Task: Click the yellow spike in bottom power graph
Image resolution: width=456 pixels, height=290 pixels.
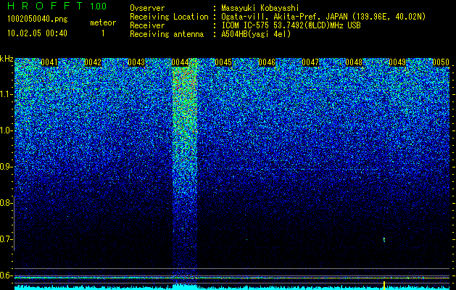Action: click(x=384, y=286)
